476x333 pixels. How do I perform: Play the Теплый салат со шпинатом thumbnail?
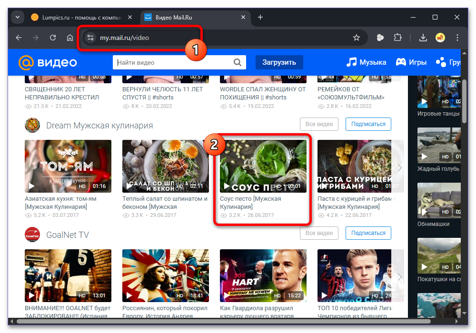[166, 166]
